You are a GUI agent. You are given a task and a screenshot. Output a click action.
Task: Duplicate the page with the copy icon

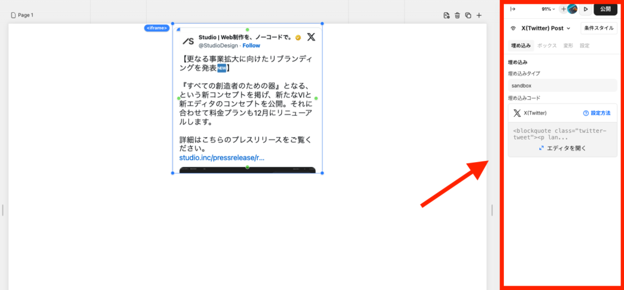pos(468,15)
